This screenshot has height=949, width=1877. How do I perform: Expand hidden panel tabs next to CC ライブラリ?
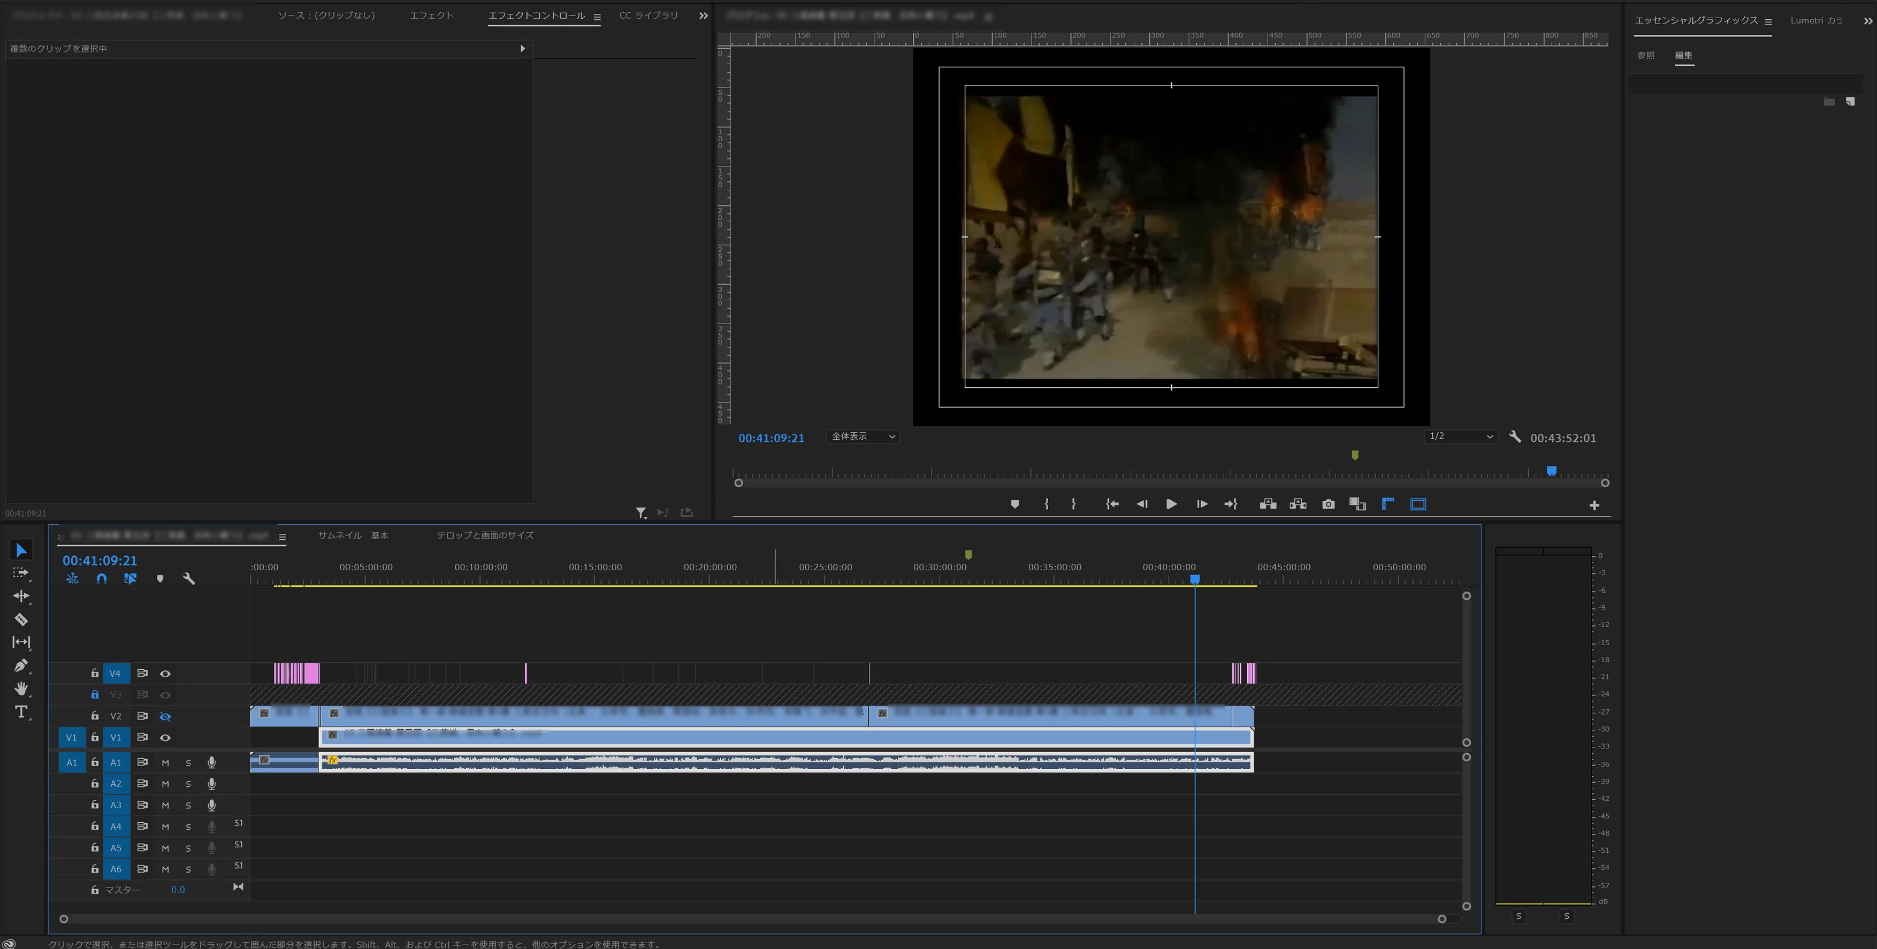pyautogui.click(x=703, y=16)
